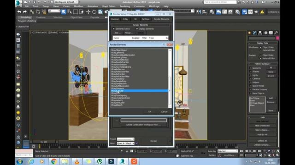The image size is (295, 165).
Task: Collapse the Display Color rollout
Action: (x=262, y=43)
